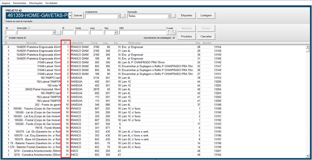
Task: Open the Informações menu
Action: [x=36, y=3]
